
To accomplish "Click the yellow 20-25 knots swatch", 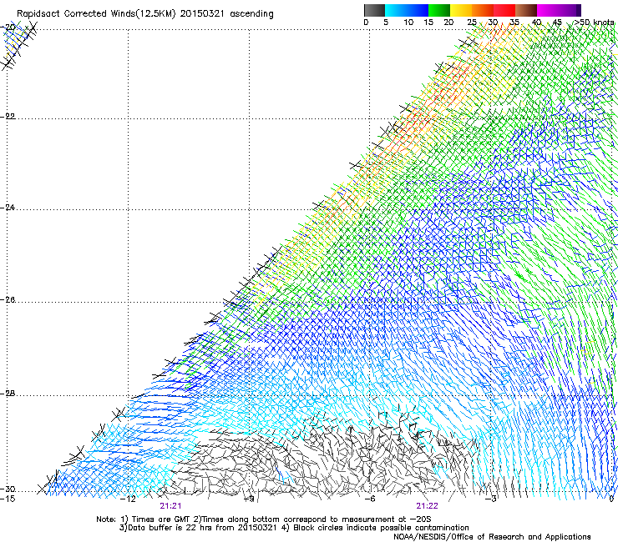I will click(x=461, y=10).
